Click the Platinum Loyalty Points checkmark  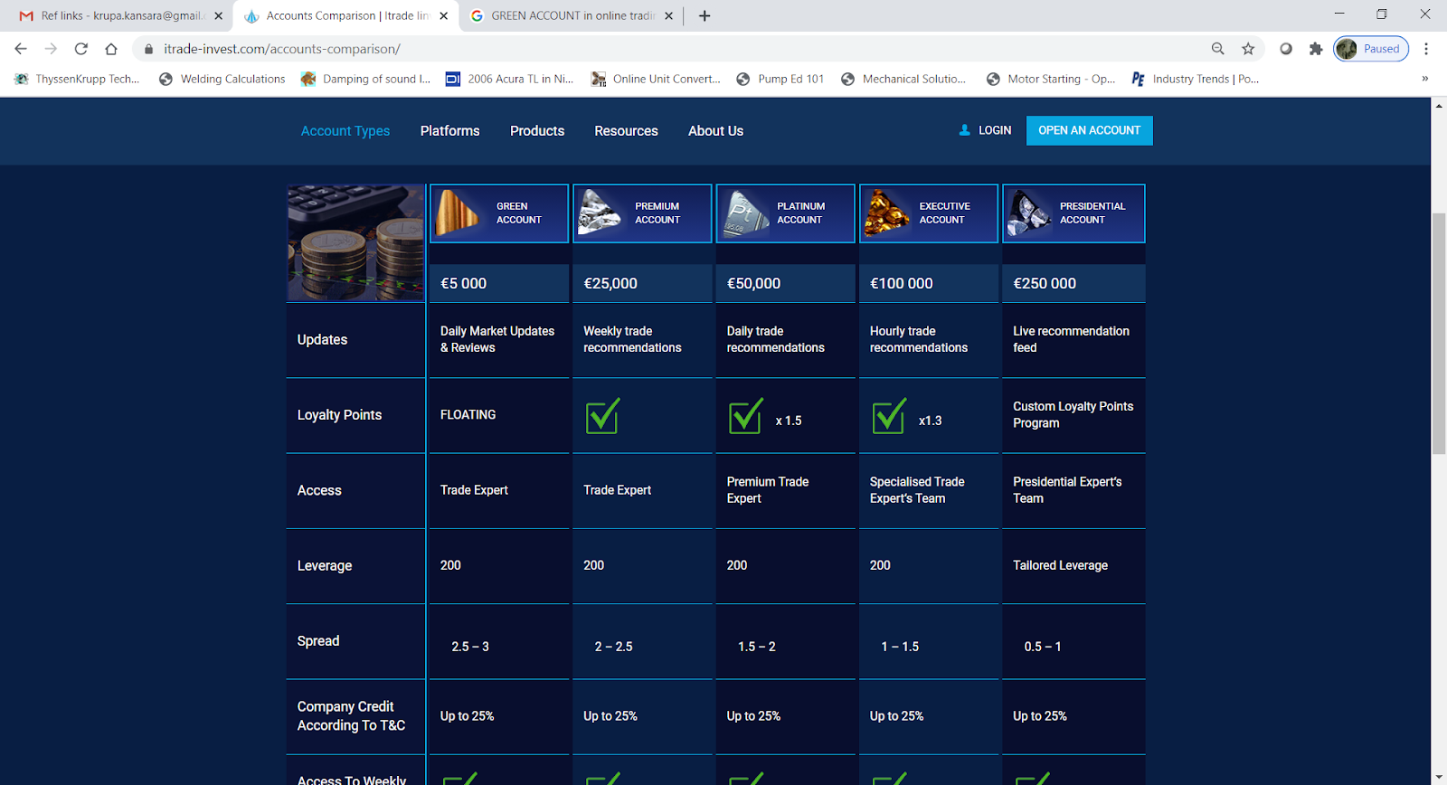coord(746,415)
